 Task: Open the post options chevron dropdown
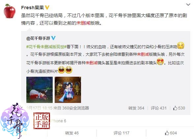click(188, 5)
